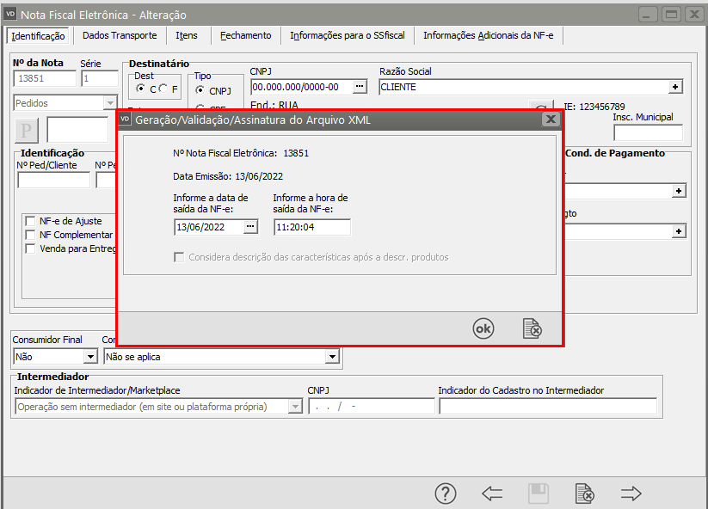The width and height of the screenshot is (708, 509).
Task: Click plus button beside Razão Social
Action: point(676,87)
